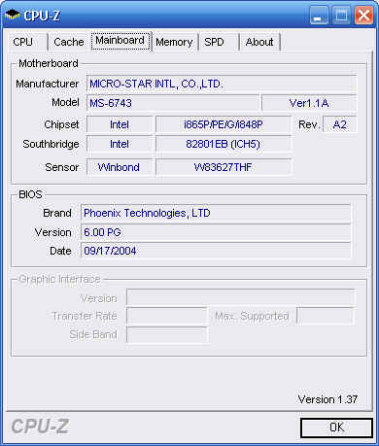This screenshot has height=446, width=379.
Task: Open the Cache tab
Action: point(69,42)
